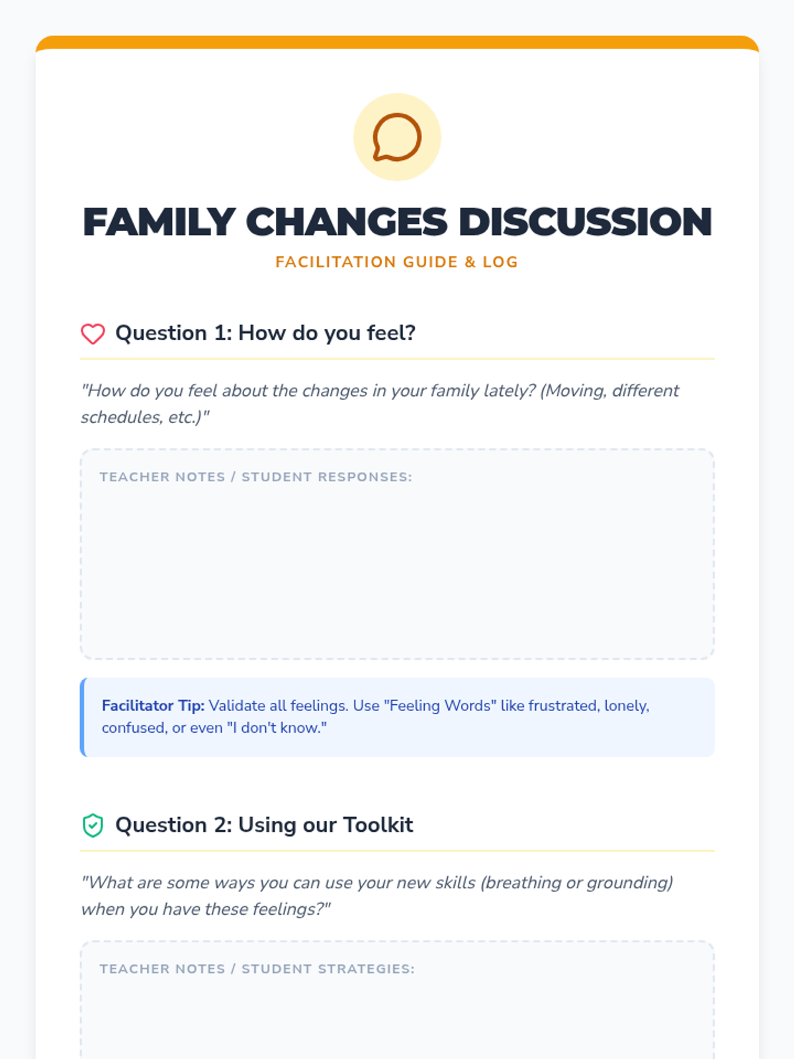Screen dimensions: 794x1059
Task: Click the Teacher Notes / Student Strategies label
Action: (x=257, y=969)
